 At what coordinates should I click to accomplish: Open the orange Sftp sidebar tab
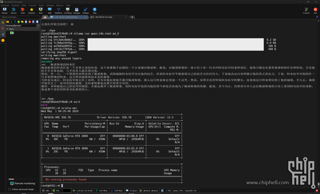pos(3,40)
